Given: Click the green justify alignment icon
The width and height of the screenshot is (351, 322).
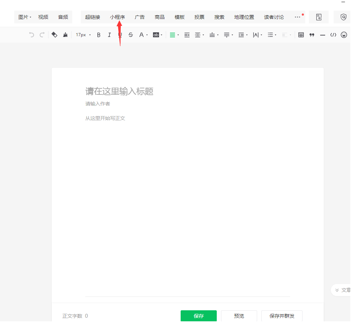Looking at the screenshot, I should [x=172, y=35].
